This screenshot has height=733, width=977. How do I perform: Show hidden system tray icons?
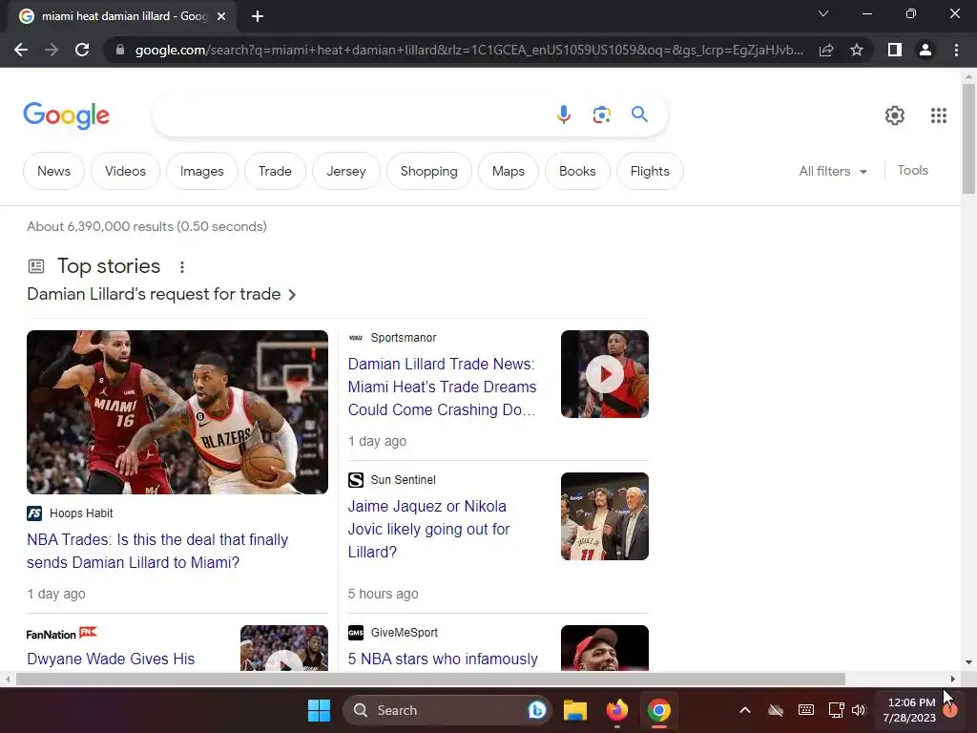744,710
